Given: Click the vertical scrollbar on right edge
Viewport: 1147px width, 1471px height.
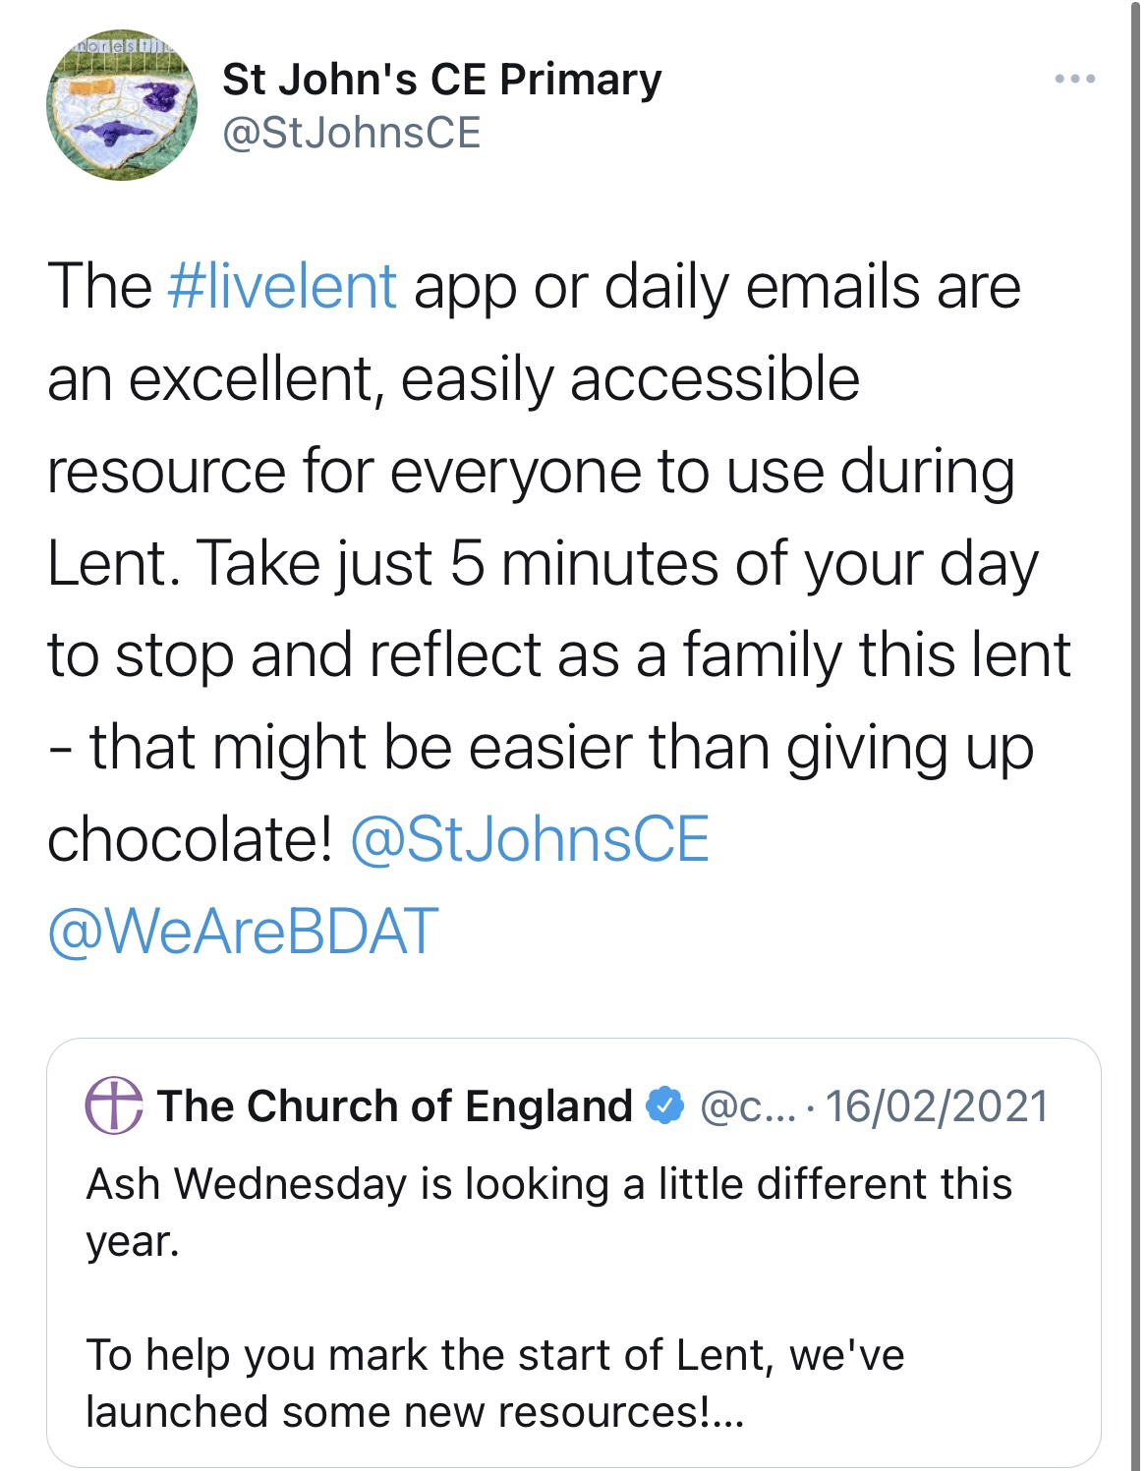Looking at the screenshot, I should pos(1135,735).
